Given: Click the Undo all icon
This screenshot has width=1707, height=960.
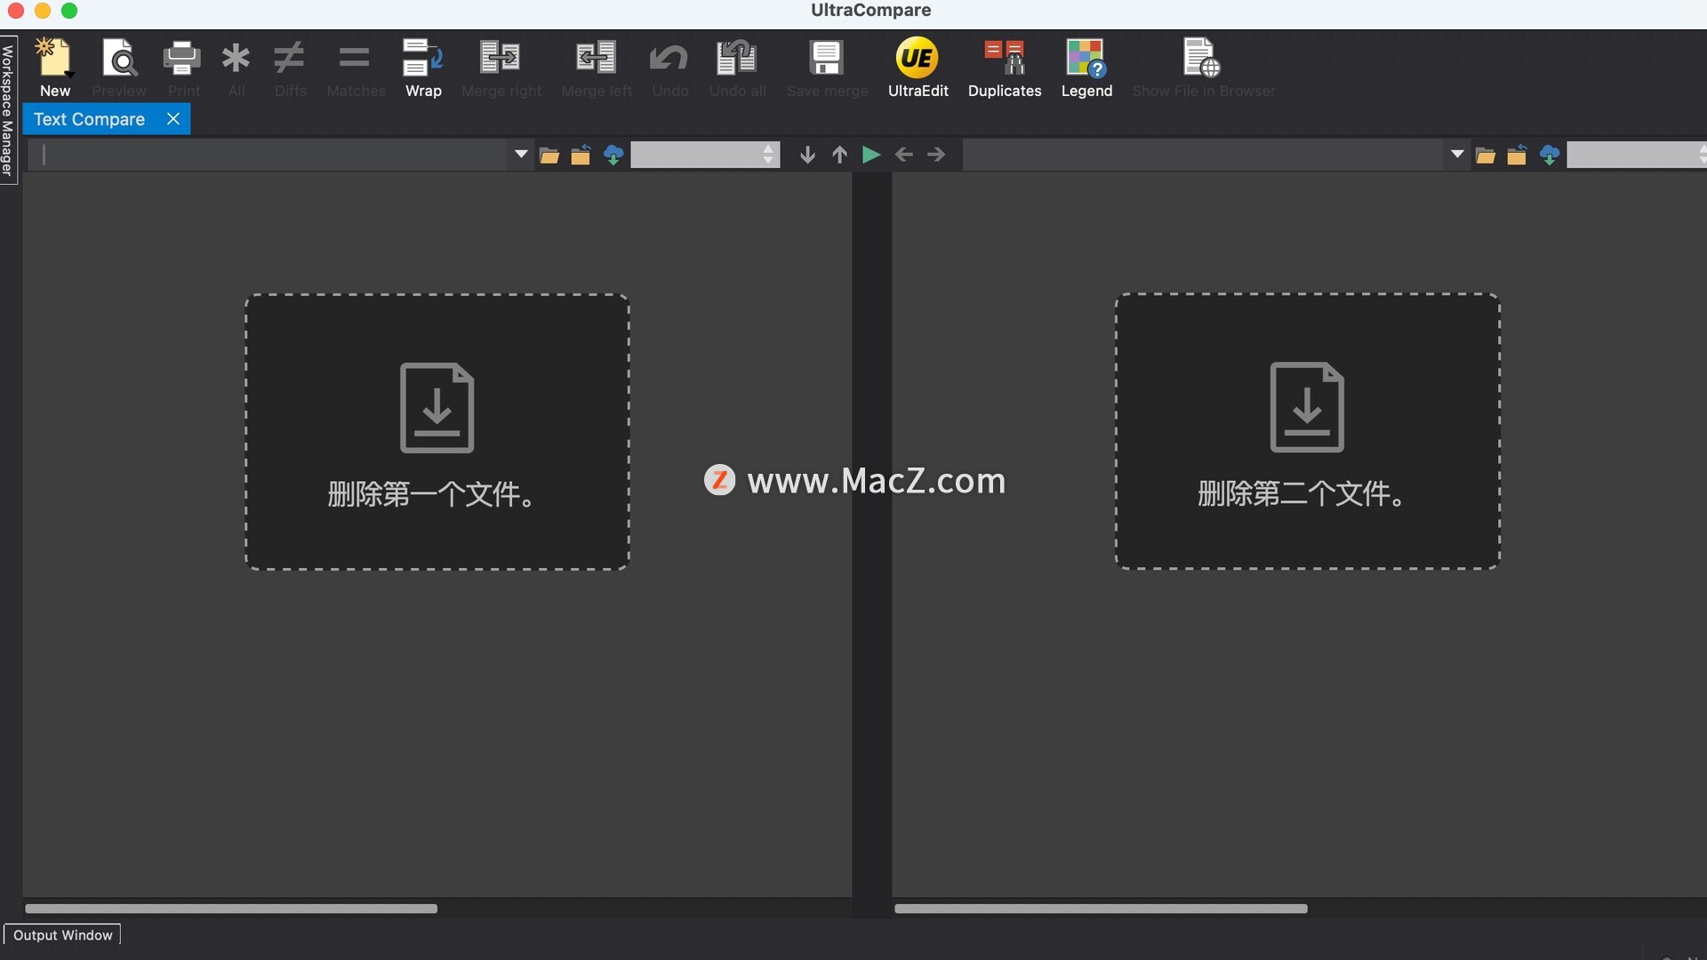Looking at the screenshot, I should 736,59.
